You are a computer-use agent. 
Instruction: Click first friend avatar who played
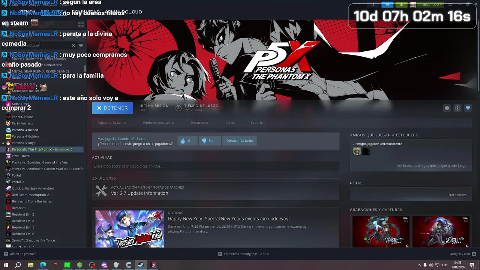point(357,151)
